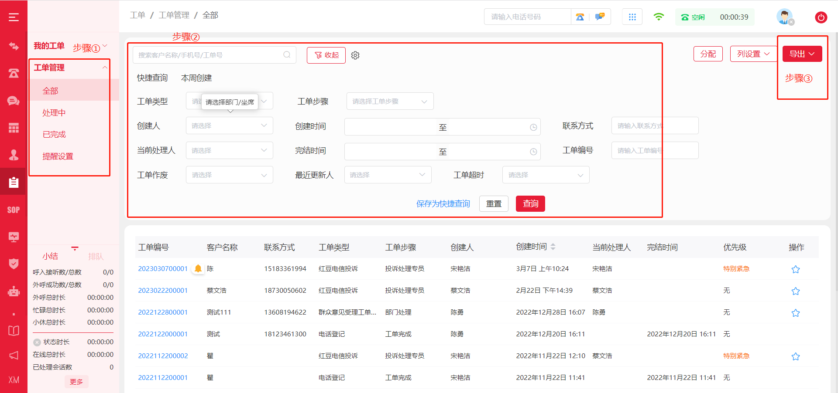Star the order 2023030700001 row

796,269
